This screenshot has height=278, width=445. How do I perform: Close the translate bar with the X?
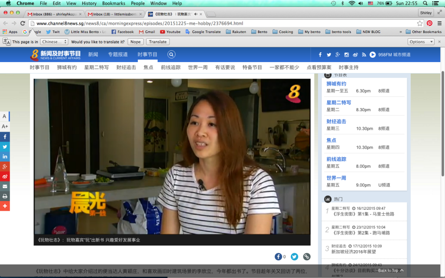tap(439, 42)
